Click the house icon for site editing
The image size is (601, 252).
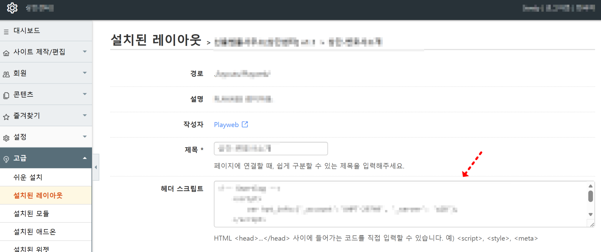point(6,53)
